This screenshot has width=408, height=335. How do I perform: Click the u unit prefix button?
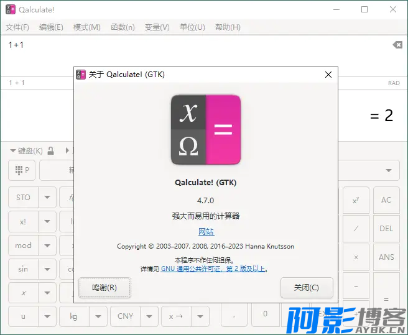[x=23, y=316]
